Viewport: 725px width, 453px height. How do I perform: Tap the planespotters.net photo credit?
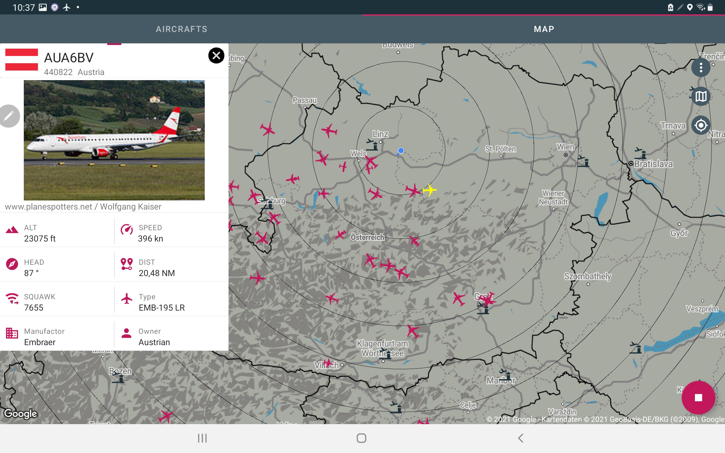tap(83, 206)
